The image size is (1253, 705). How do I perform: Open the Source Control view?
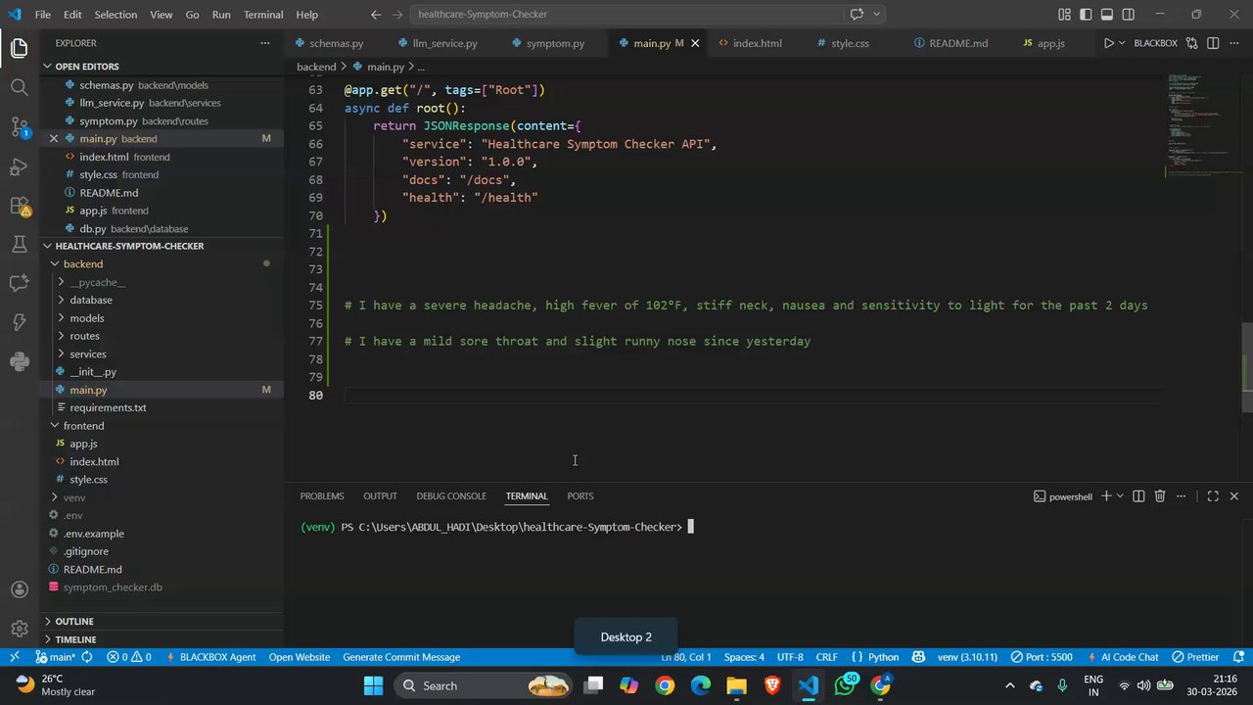coord(19,126)
